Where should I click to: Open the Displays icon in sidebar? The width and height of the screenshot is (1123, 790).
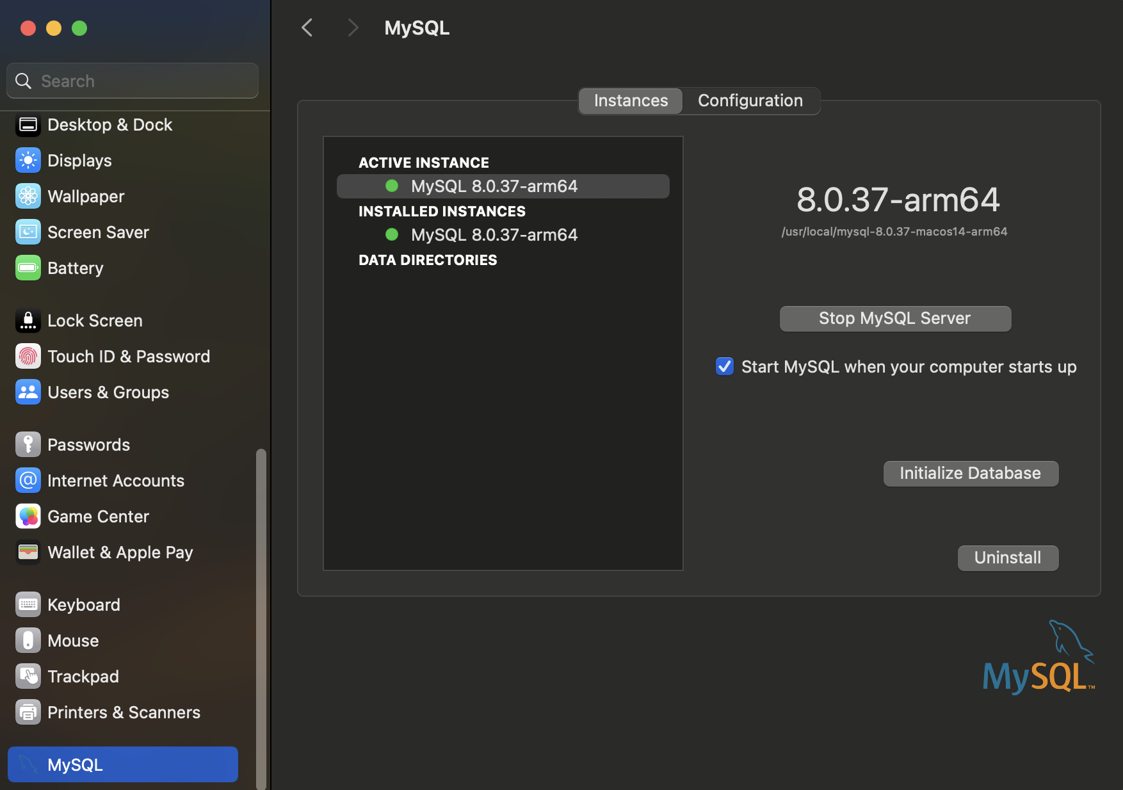(28, 161)
